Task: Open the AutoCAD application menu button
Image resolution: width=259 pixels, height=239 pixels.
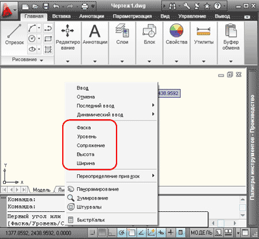Action: point(8,10)
